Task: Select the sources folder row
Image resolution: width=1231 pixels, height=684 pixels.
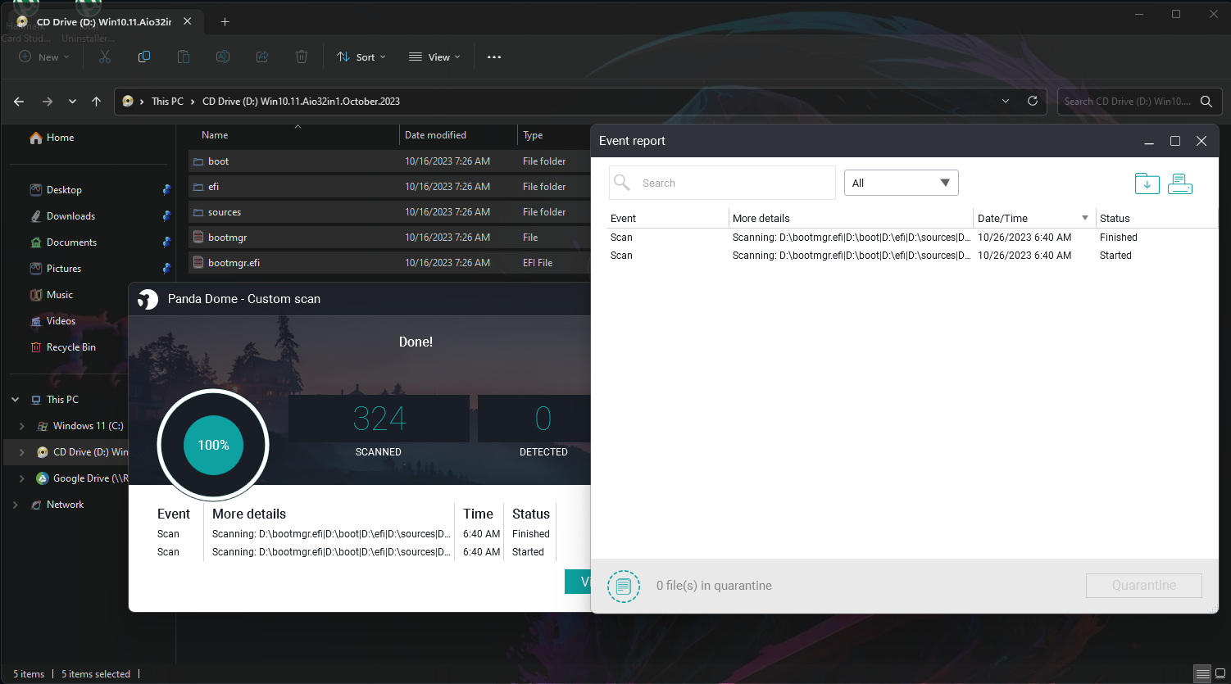Action: pos(389,212)
